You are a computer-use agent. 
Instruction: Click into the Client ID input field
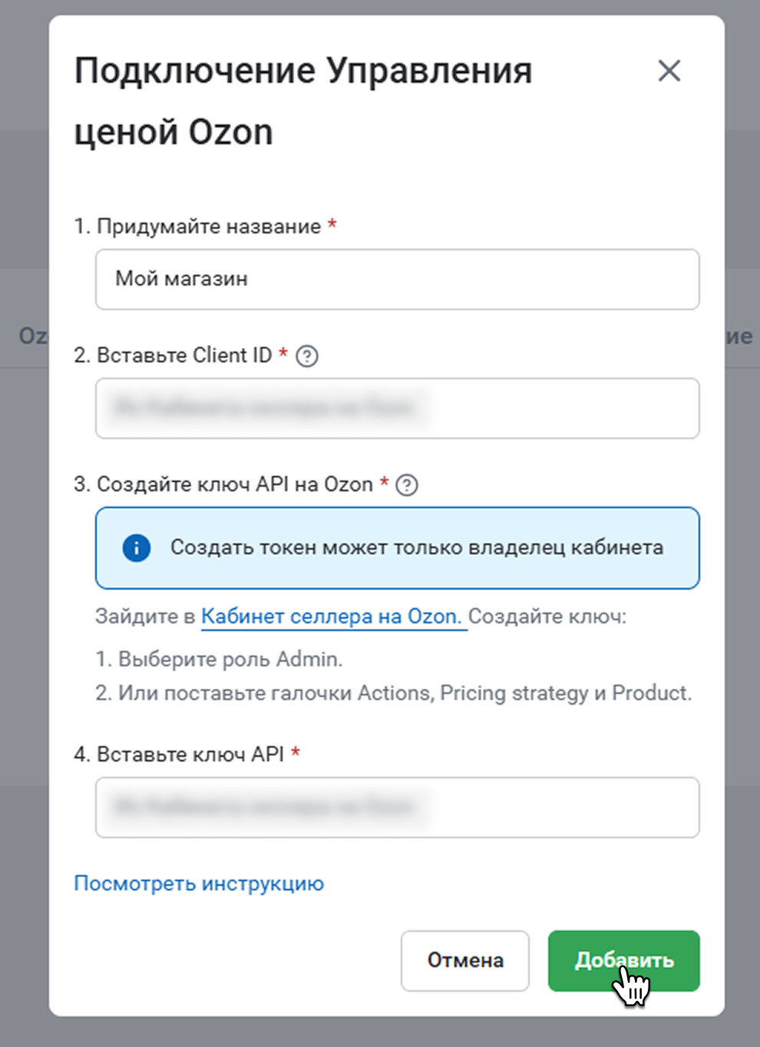[398, 408]
